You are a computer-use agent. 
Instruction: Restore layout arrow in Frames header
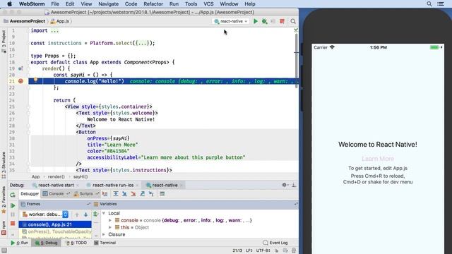pyautogui.click(x=88, y=204)
